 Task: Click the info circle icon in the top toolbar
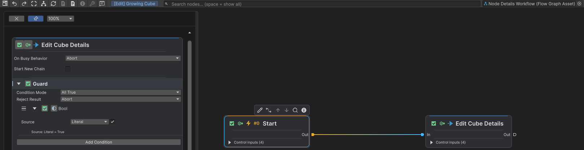pos(83,4)
